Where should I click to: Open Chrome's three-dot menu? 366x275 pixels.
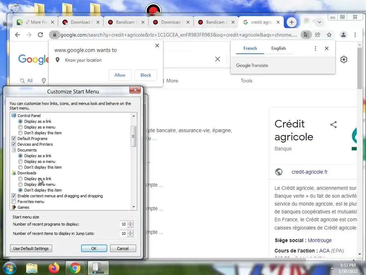(355, 35)
